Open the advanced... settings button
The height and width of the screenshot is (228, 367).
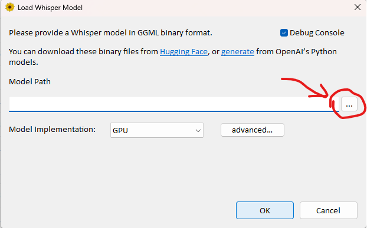253,130
